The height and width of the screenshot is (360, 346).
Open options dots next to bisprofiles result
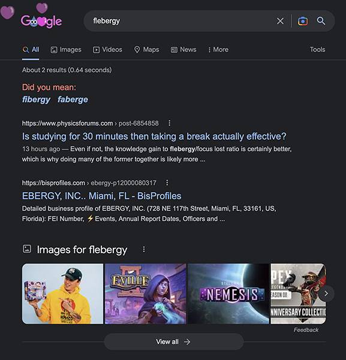[x=167, y=183]
